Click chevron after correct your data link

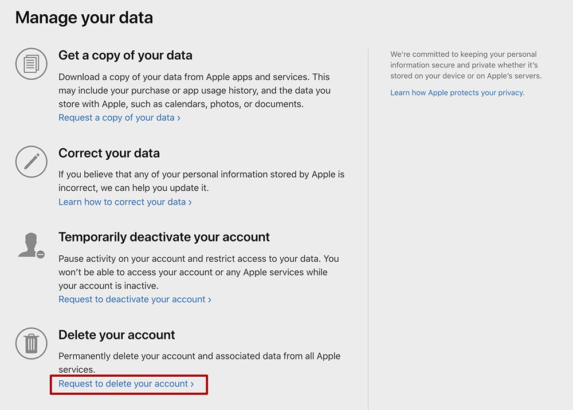pyautogui.click(x=190, y=202)
